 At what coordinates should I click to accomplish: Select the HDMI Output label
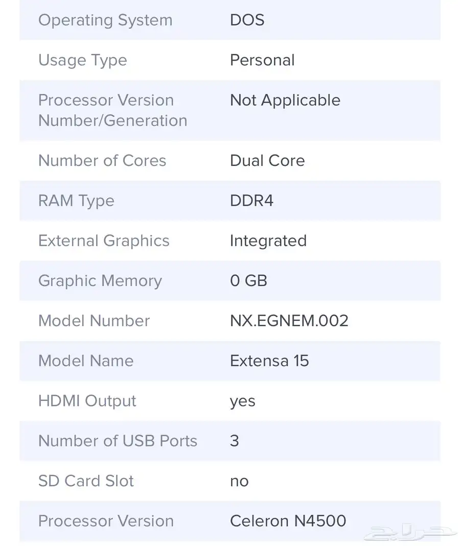[87, 401]
